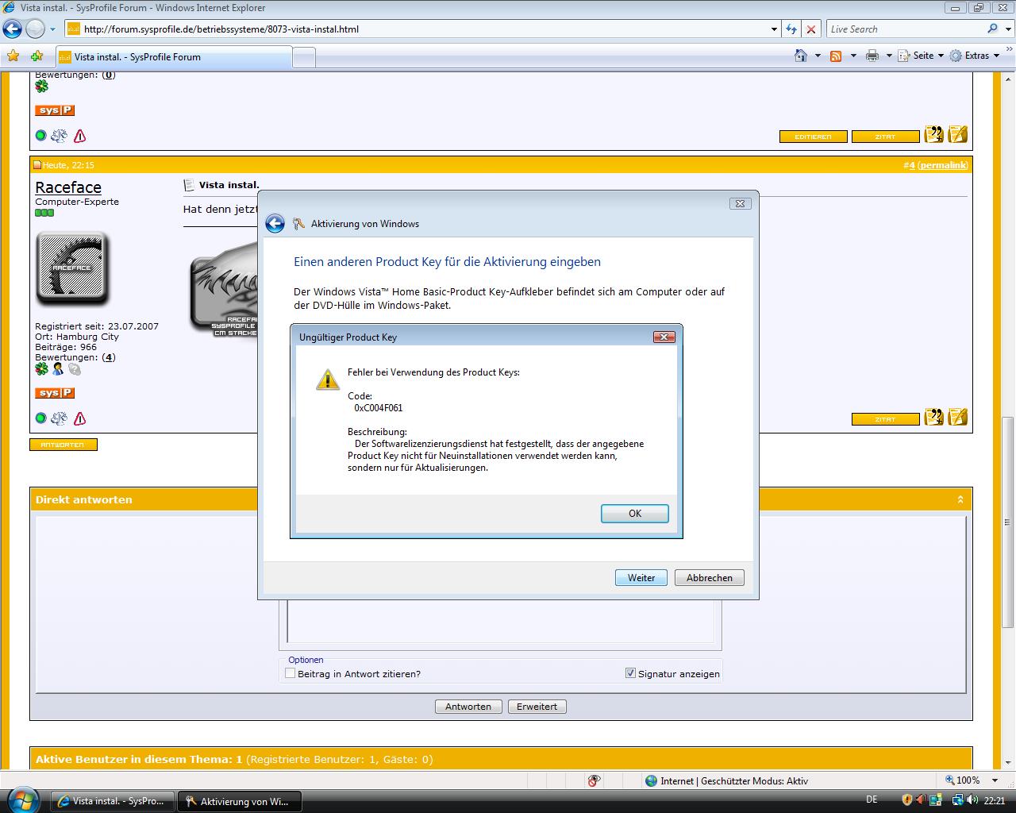Open the address bar history dropdown
Screen dimensions: 1016x813
[x=774, y=29]
